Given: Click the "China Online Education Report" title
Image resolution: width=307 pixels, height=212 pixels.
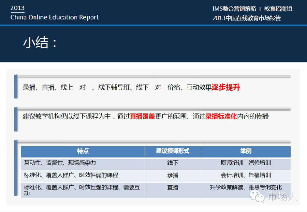Looking at the screenshot, I should 55,17.
